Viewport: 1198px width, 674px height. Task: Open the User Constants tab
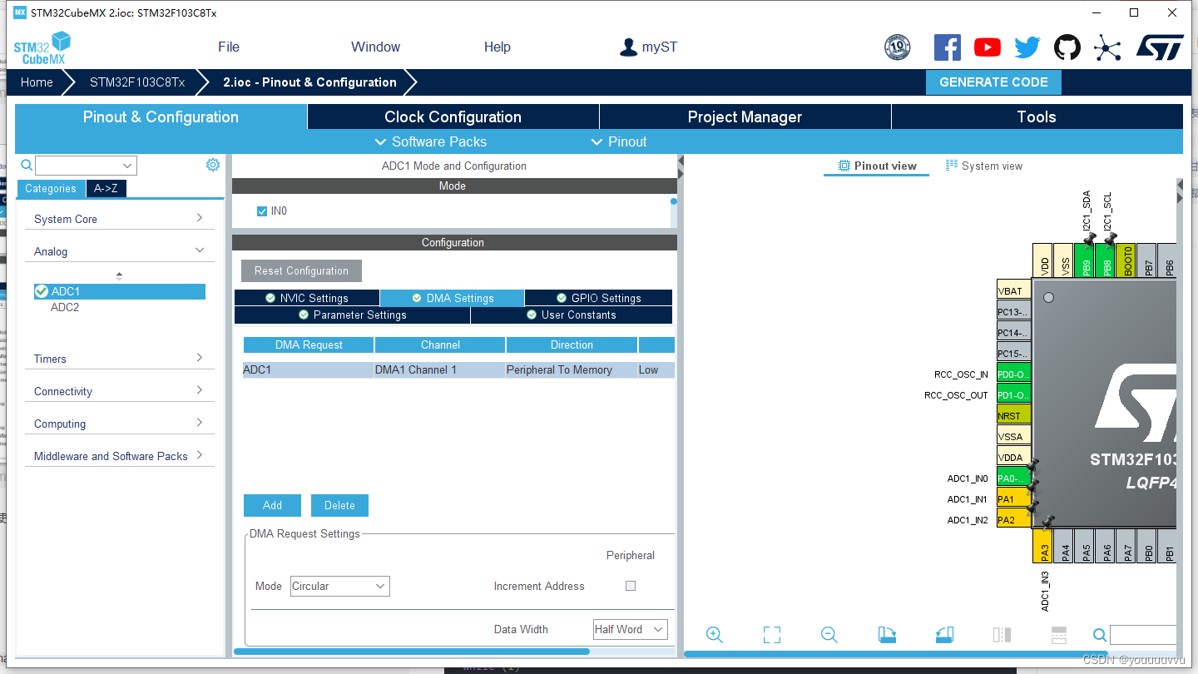[572, 315]
